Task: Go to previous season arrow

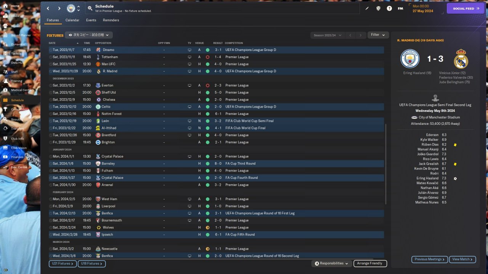Action: pos(350,35)
